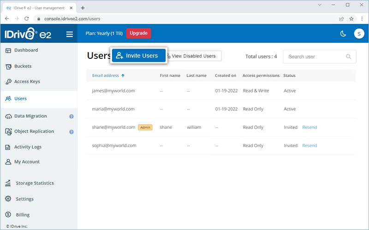Viewport: 369px width, 230px height.
Task: Open Settings from sidebar
Action: tap(24, 199)
